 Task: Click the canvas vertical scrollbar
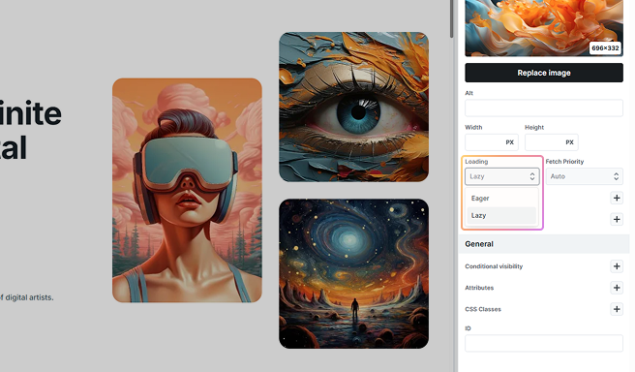[x=451, y=18]
